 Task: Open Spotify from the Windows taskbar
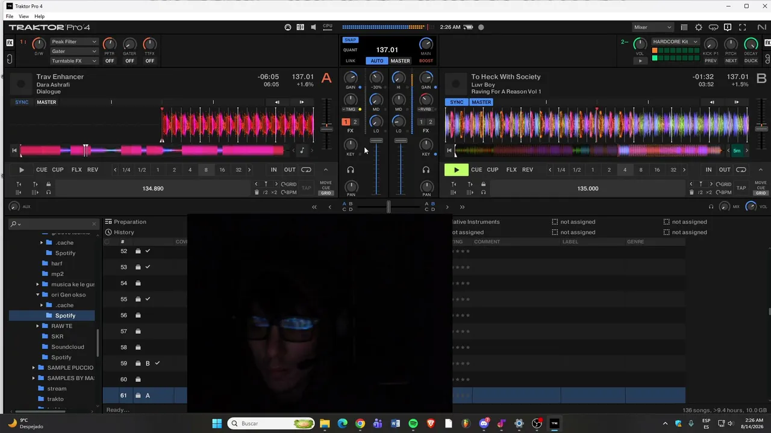tap(413, 423)
